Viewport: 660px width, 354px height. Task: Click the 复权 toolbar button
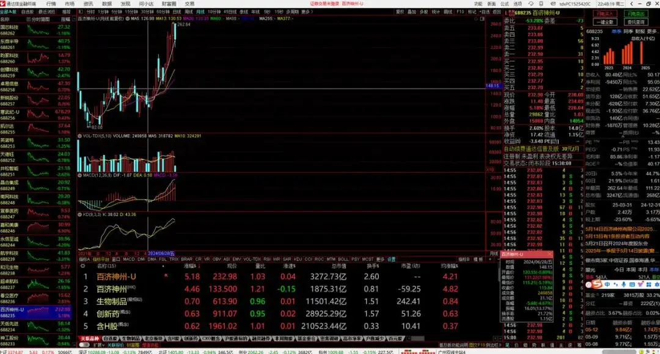(400, 12)
